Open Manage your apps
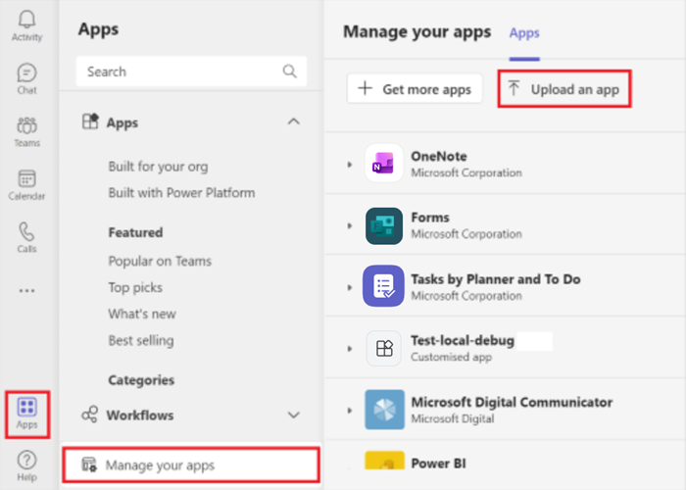The width and height of the screenshot is (686, 490). 191,465
